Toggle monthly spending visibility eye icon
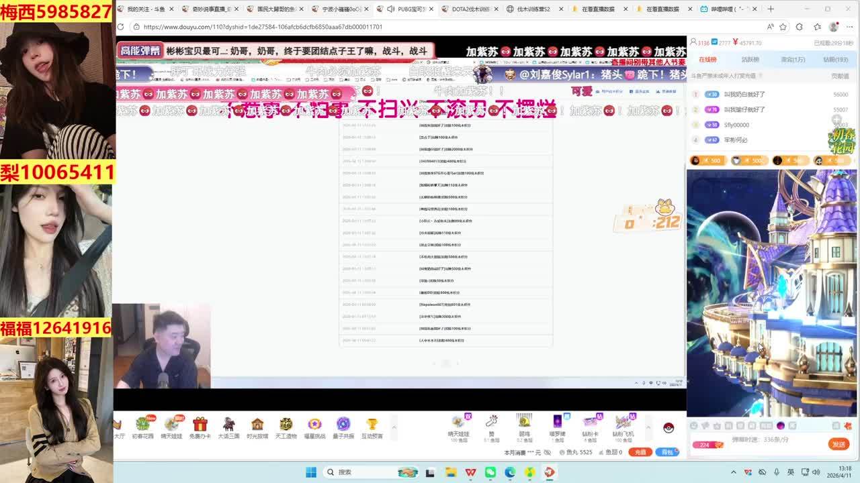 click(x=547, y=453)
